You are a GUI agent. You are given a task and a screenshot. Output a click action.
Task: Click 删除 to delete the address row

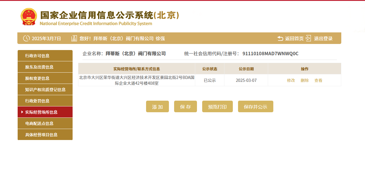point(305,80)
